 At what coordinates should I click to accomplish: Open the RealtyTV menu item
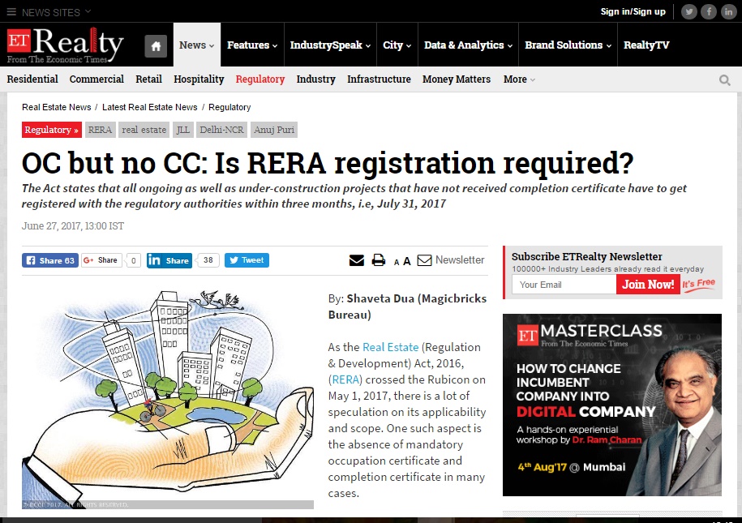click(646, 45)
